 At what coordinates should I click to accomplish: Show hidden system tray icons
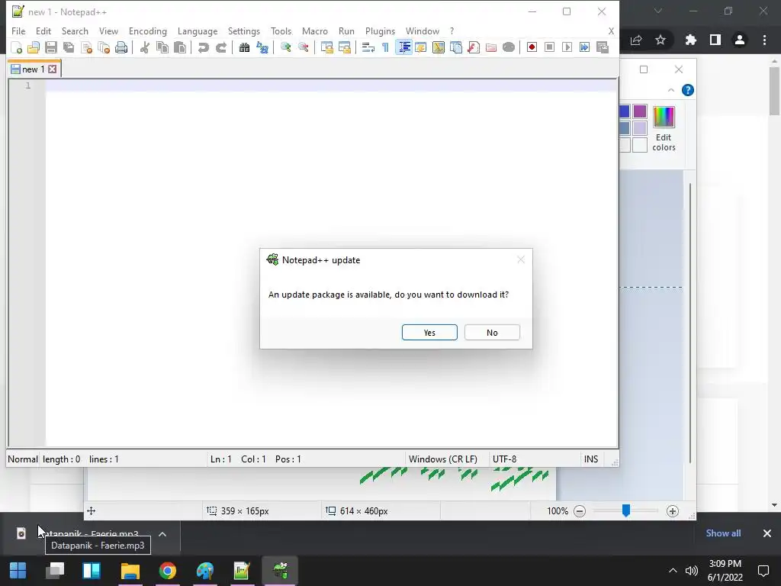pyautogui.click(x=673, y=571)
